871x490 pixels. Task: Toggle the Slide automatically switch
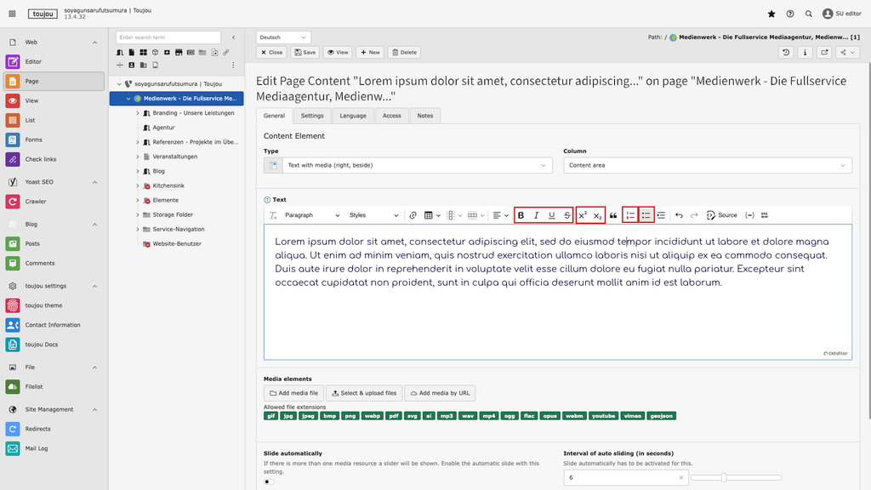tap(269, 481)
